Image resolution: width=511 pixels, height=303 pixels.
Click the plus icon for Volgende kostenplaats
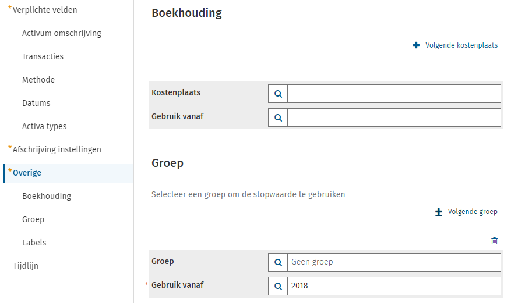click(416, 45)
